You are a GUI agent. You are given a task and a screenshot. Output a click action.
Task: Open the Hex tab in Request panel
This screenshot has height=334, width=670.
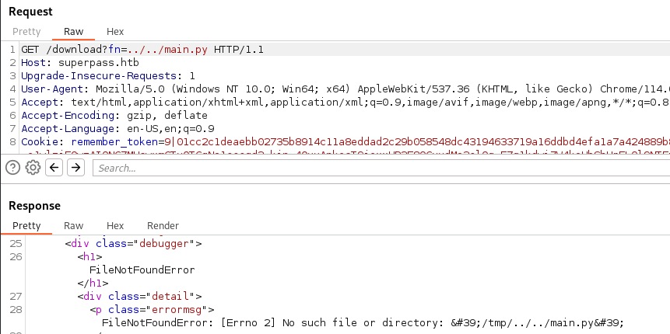coord(115,32)
